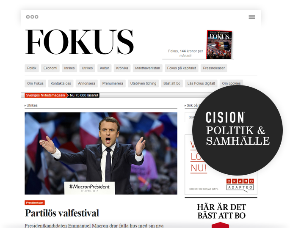Click the Macron article photo
The width and height of the screenshot is (290, 228).
coord(101,154)
